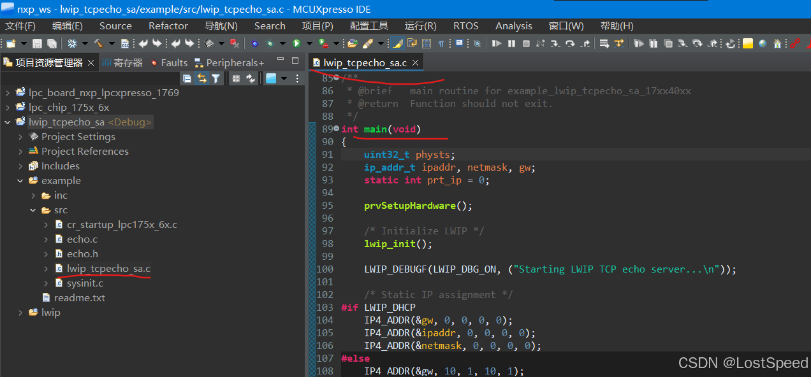The height and width of the screenshot is (377, 811).
Task: Open the Debug bug dropdown arrow
Action: coord(282,43)
